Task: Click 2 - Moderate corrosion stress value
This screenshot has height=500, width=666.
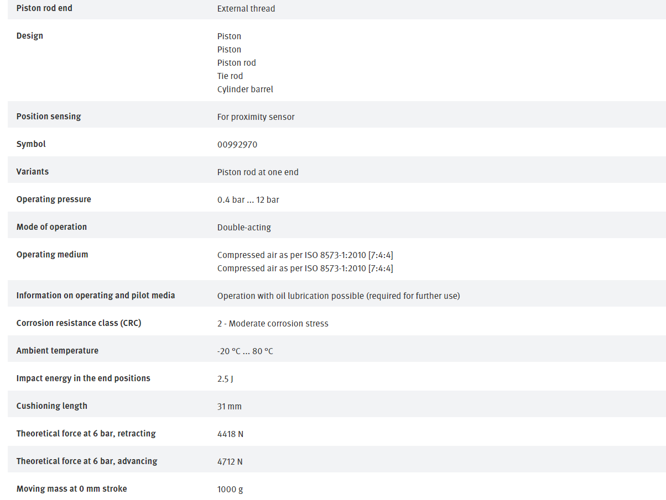Action: point(273,324)
